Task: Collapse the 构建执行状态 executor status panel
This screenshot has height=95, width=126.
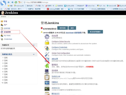Action: click(34, 54)
